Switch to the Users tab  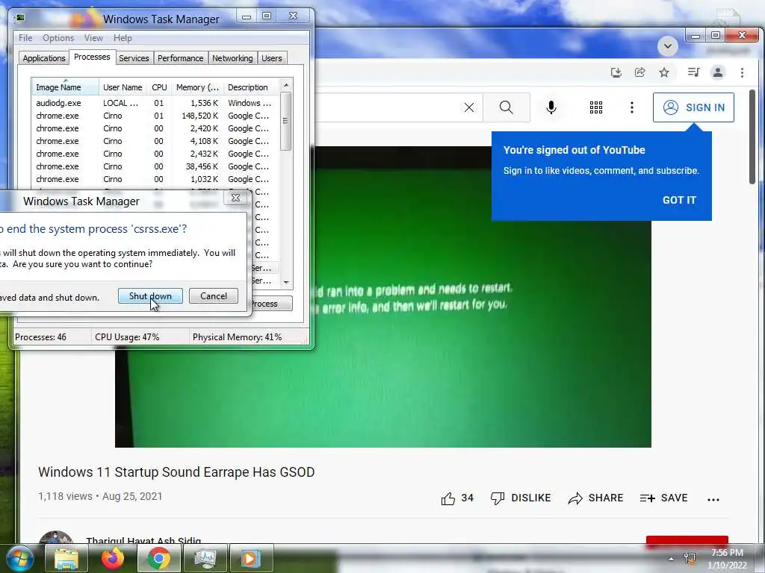271,58
